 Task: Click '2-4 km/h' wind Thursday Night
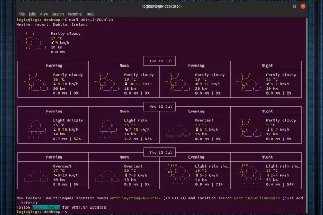280,175
